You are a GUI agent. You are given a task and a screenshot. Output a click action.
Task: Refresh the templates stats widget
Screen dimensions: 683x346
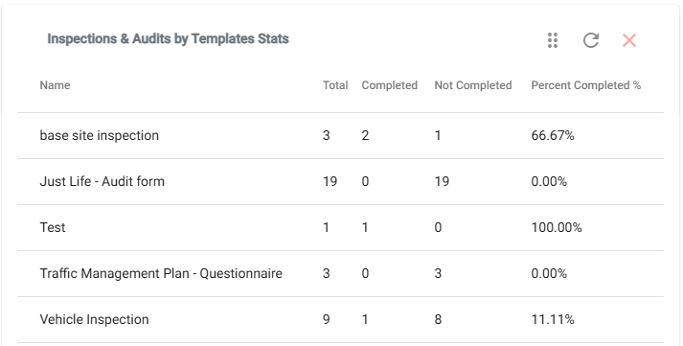click(591, 40)
